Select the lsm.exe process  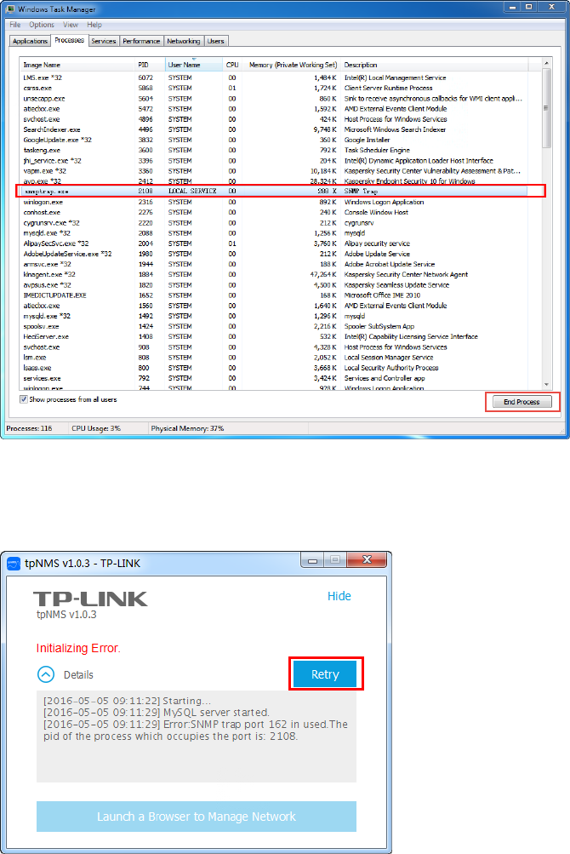(275, 358)
